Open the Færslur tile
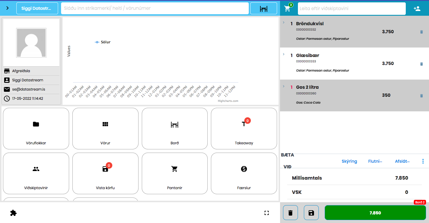The image size is (429, 223). coord(244,173)
